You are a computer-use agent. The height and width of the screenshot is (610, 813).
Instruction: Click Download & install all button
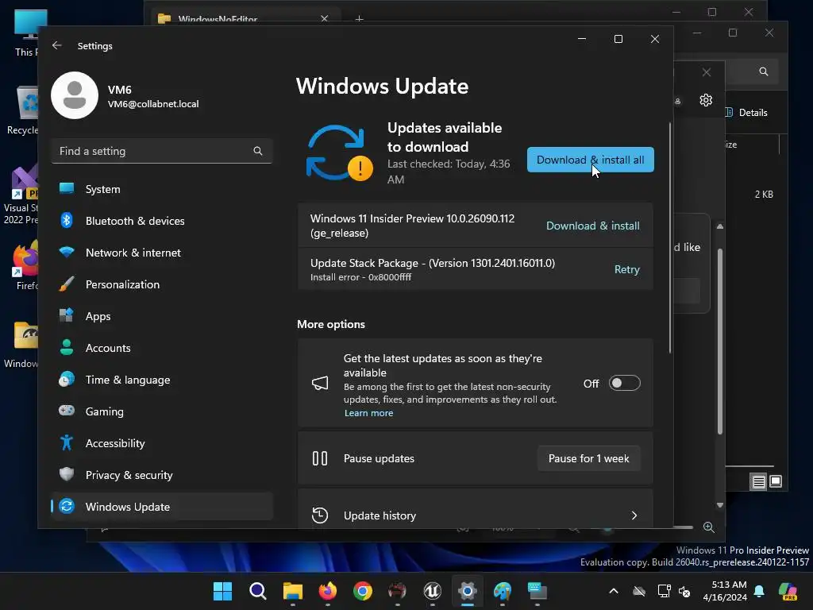pos(591,160)
